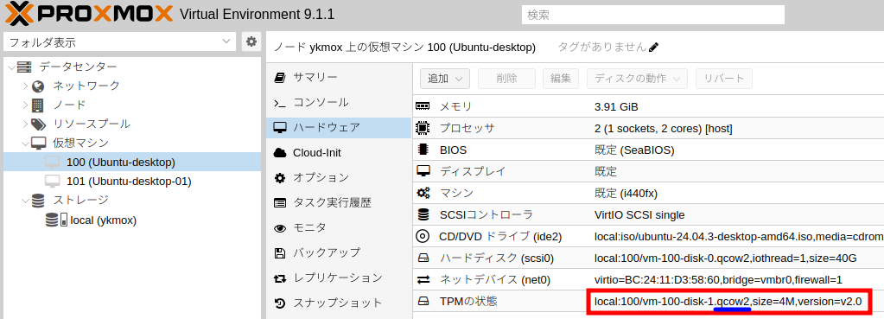Click the Revert button
The width and height of the screenshot is (884, 319).
(724, 79)
